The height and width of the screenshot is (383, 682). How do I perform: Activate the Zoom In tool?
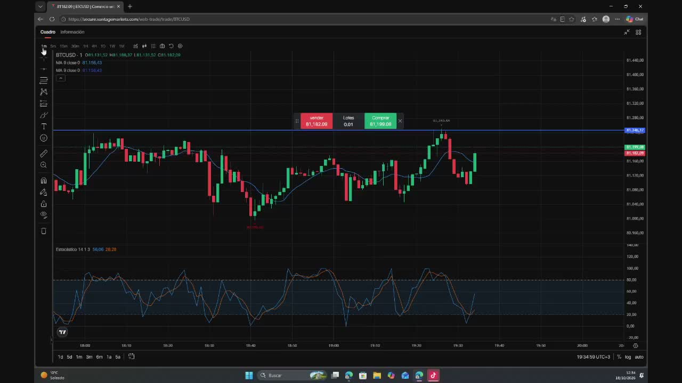pos(44,165)
